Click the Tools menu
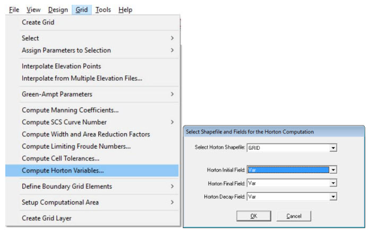The image size is (369, 230). click(103, 10)
